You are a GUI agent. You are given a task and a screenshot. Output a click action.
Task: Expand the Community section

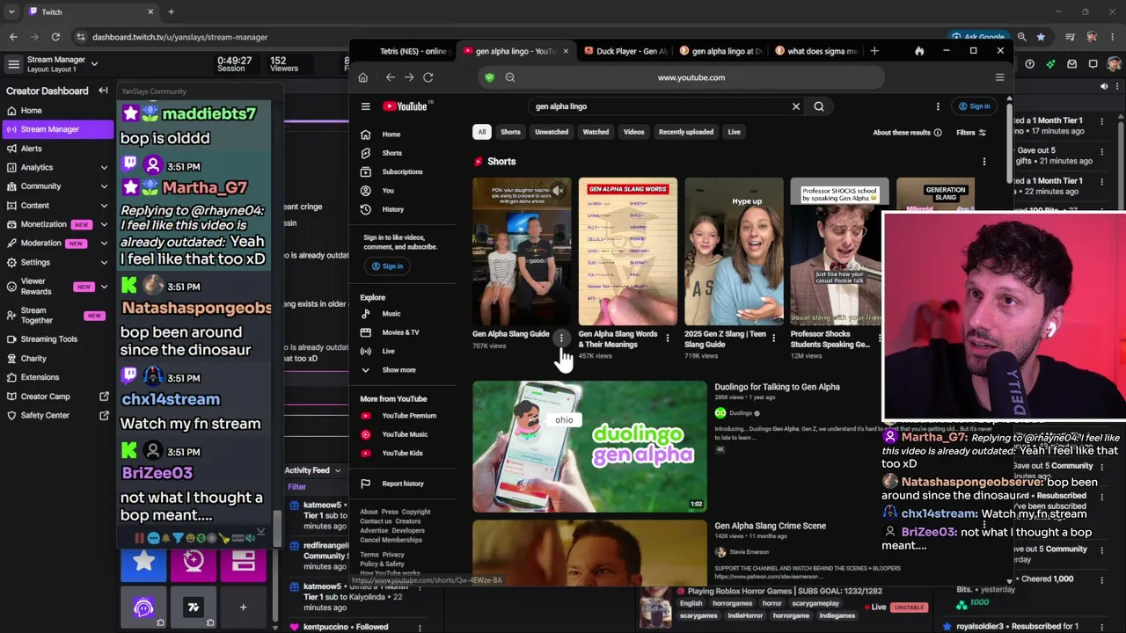[104, 186]
